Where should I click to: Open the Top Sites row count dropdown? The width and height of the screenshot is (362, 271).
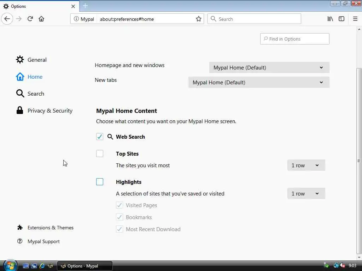(x=306, y=165)
